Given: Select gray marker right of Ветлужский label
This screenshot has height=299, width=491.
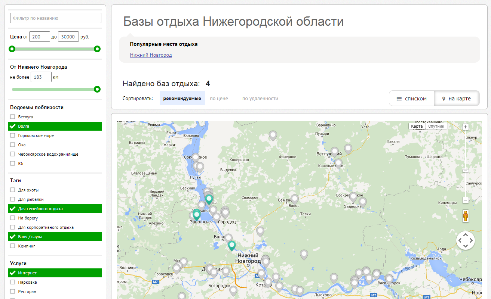Looking at the screenshot, I should (x=348, y=149).
